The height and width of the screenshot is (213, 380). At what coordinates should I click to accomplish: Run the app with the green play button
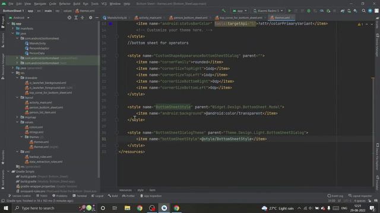coord(290,11)
